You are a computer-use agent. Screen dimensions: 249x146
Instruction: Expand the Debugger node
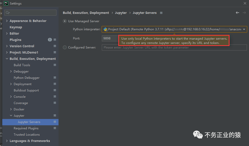11,71
